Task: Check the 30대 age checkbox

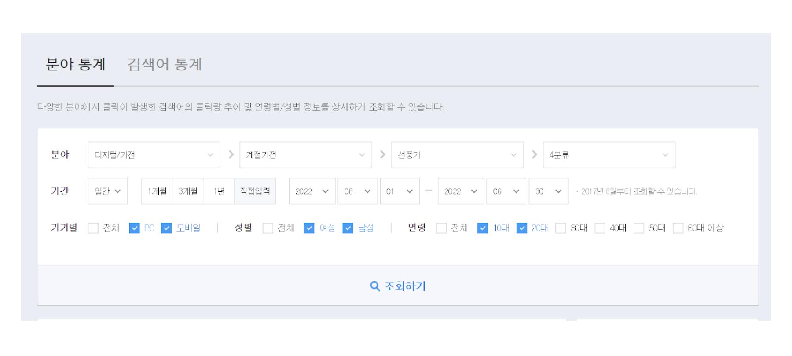Action: tap(561, 228)
